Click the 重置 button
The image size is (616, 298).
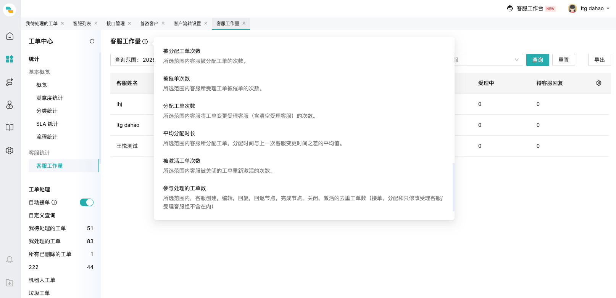tap(564, 60)
